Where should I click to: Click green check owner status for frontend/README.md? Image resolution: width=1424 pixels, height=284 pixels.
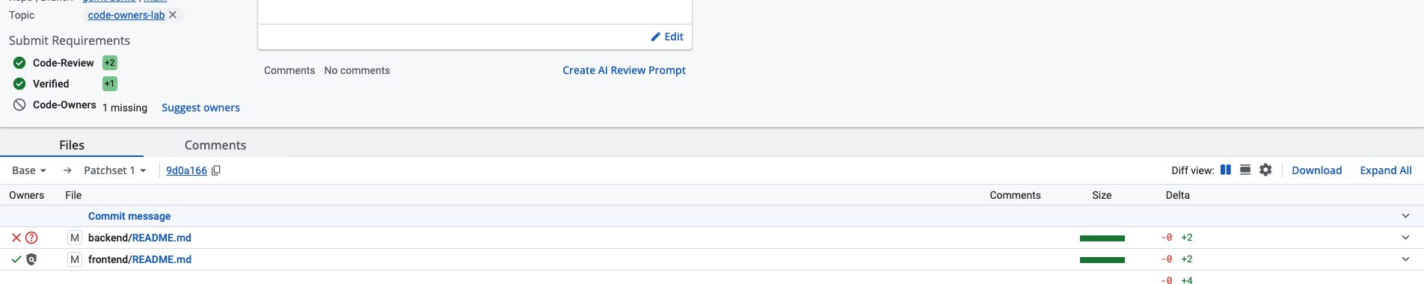(16, 259)
